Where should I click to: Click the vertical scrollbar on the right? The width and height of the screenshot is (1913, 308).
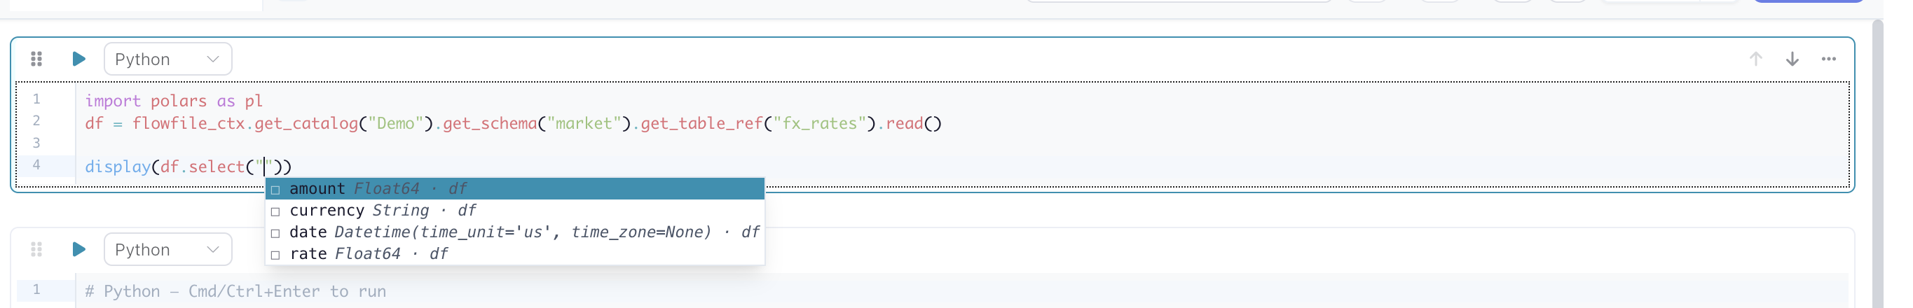[1878, 163]
